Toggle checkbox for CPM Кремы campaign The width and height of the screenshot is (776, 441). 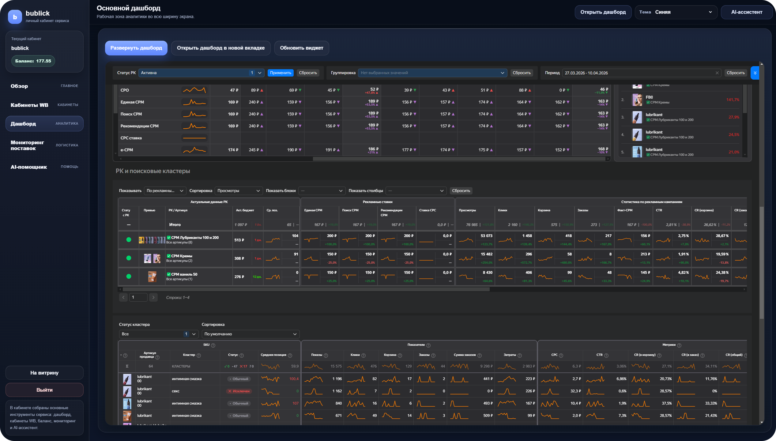coord(169,256)
